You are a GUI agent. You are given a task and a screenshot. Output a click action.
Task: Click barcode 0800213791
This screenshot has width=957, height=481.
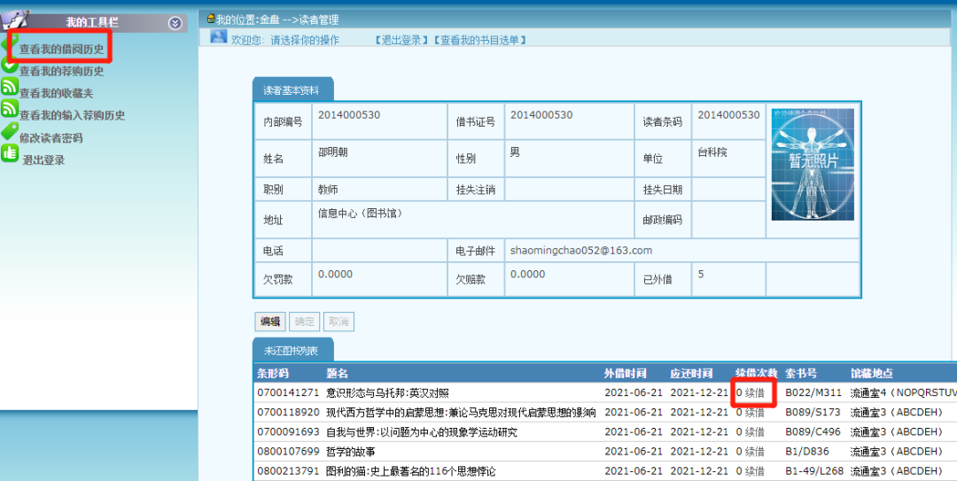288,471
